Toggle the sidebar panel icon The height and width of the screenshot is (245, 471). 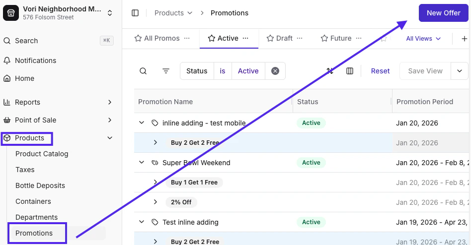click(135, 13)
